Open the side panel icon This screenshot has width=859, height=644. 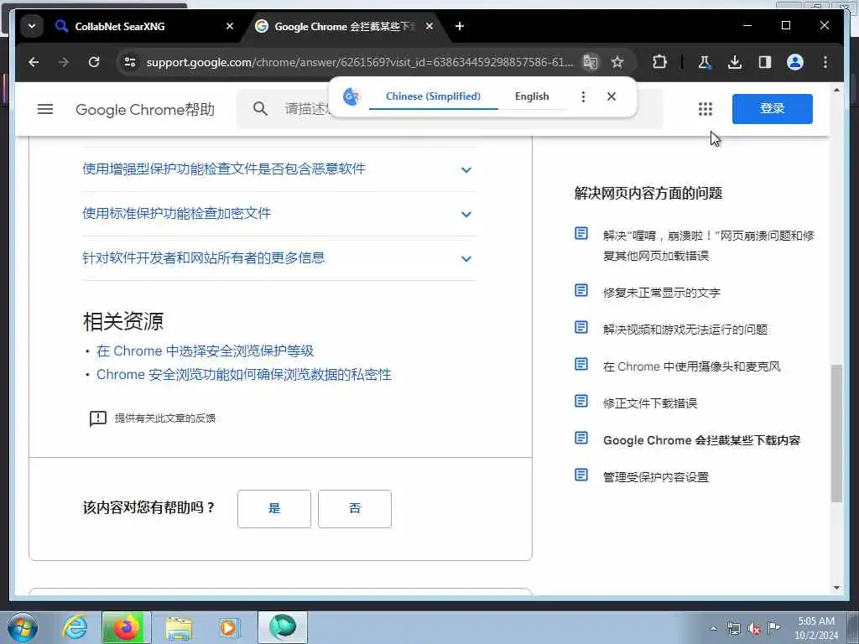765,62
